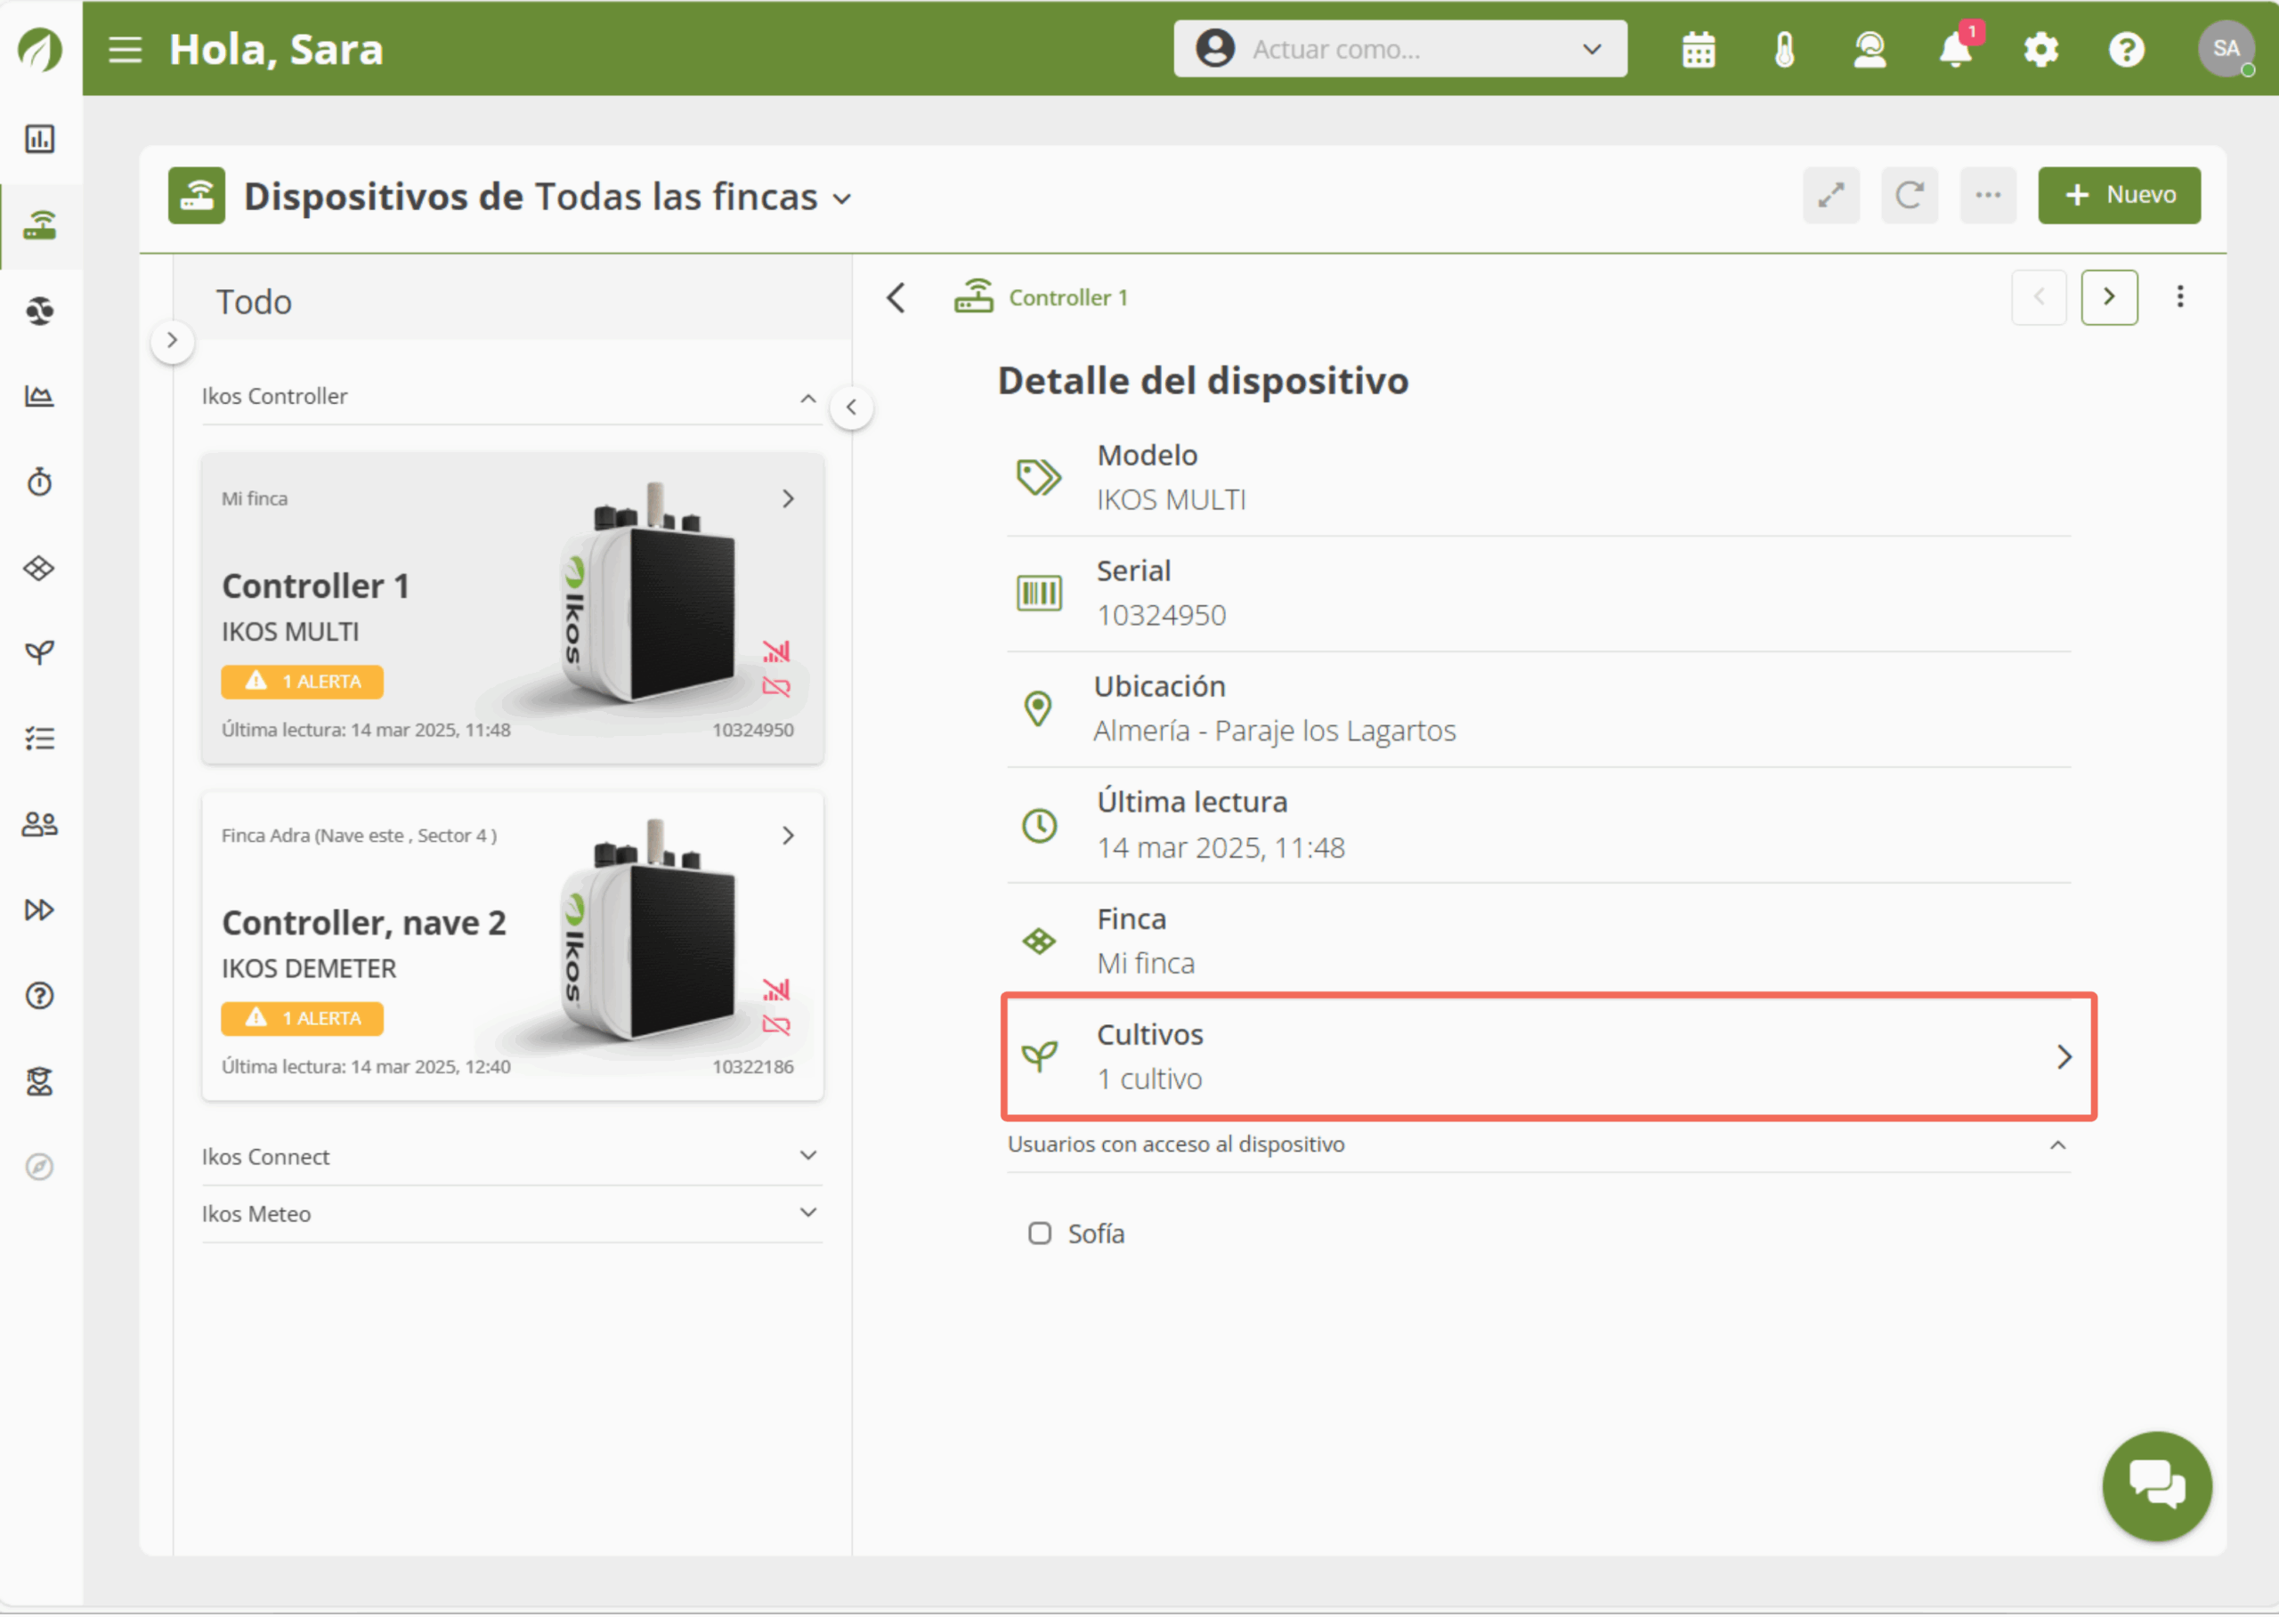Open the live chat bubble
Viewport: 2279px width, 1617px height.
[2156, 1485]
